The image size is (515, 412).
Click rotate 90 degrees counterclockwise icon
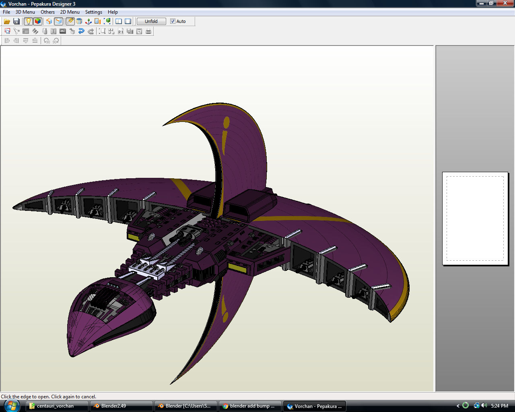coord(47,41)
